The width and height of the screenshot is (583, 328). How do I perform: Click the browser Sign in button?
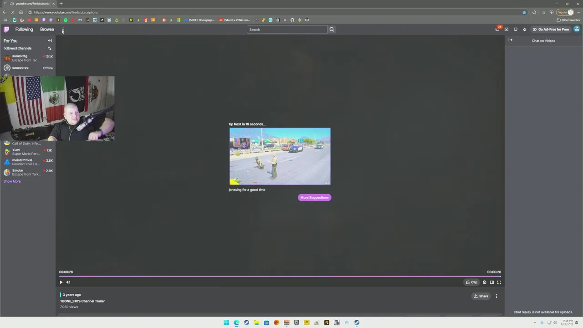[x=565, y=12]
